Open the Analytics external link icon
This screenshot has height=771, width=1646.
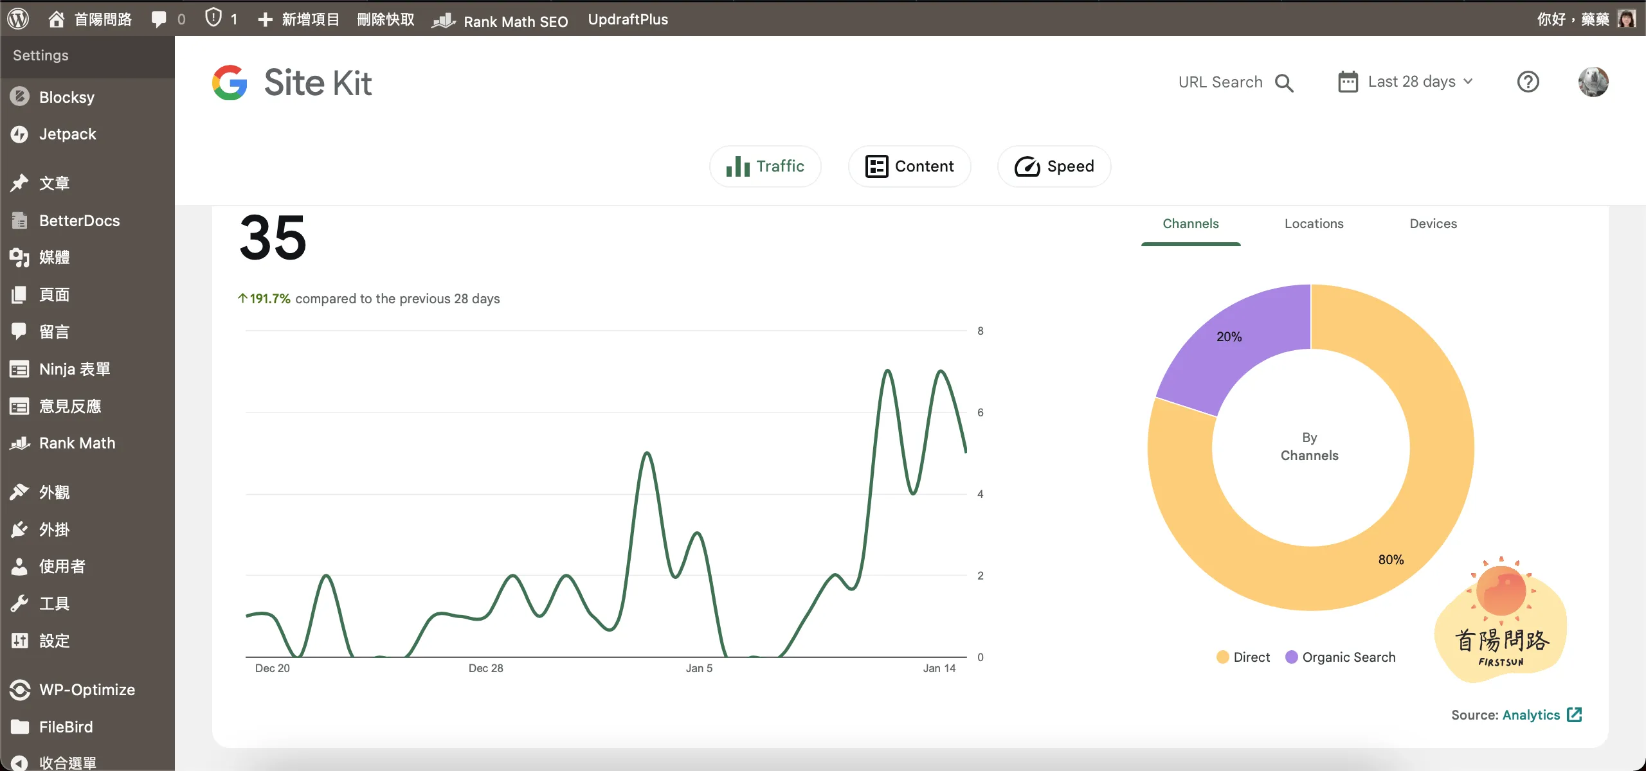tap(1574, 715)
